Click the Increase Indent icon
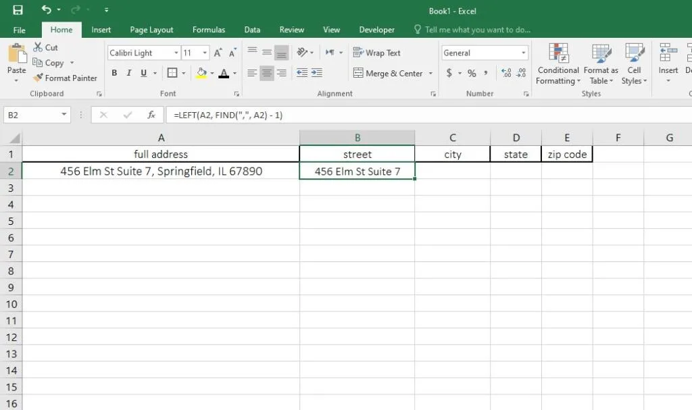 coord(317,73)
